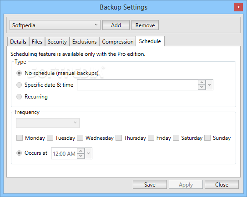Click inside the specific date & time field
The image size is (247, 197).
[137, 85]
